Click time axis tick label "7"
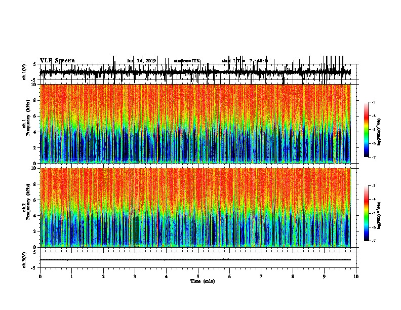This screenshot has height=310, width=401. pos(261,277)
